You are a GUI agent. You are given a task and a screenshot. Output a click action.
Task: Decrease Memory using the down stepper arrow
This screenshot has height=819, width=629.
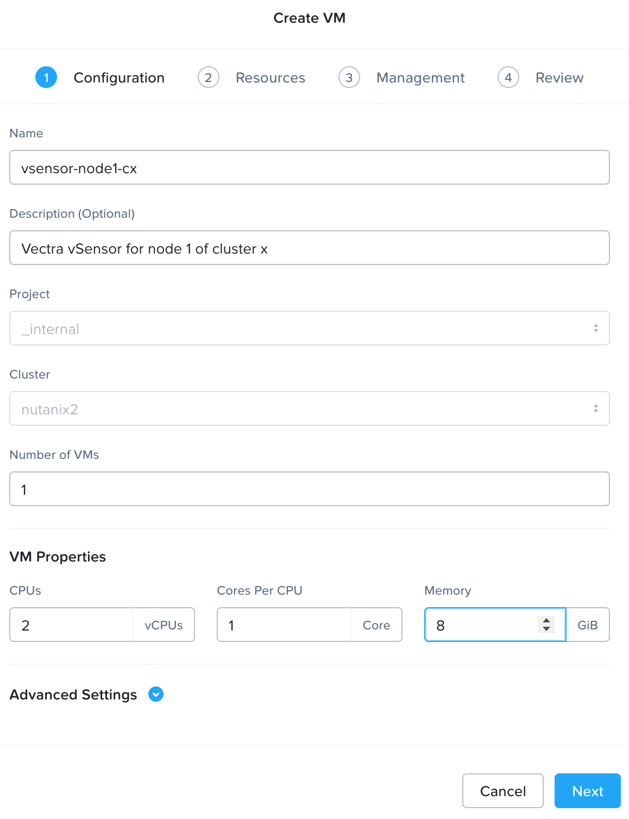(546, 629)
